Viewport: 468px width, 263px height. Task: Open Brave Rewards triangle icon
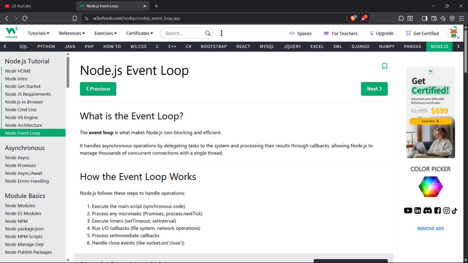(363, 18)
